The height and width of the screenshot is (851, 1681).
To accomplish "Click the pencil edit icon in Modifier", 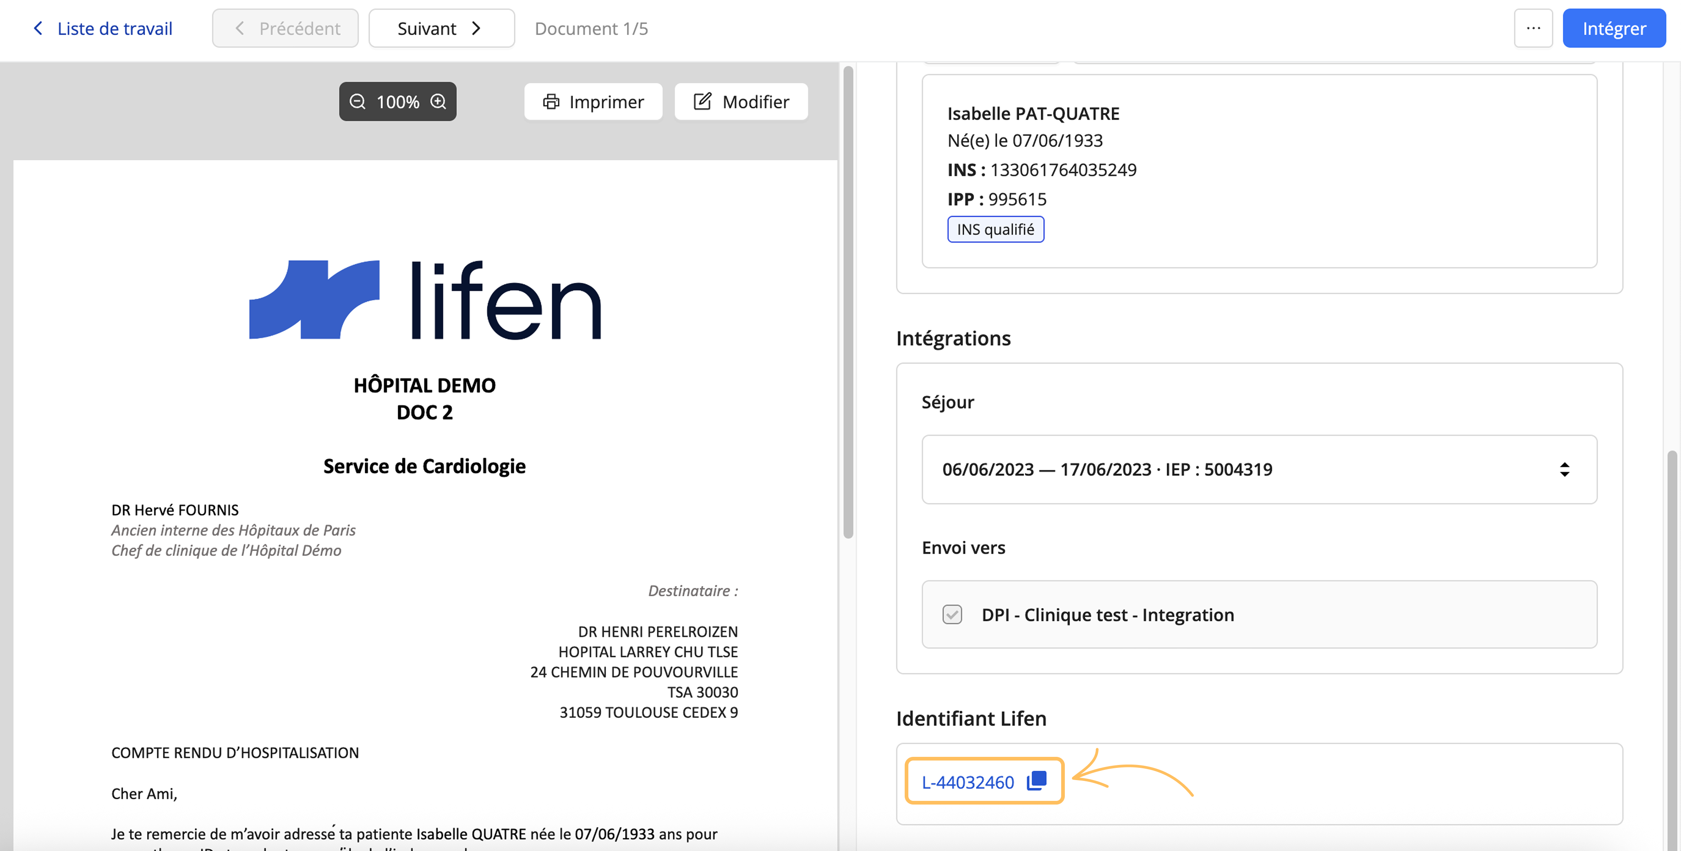I will pyautogui.click(x=702, y=101).
